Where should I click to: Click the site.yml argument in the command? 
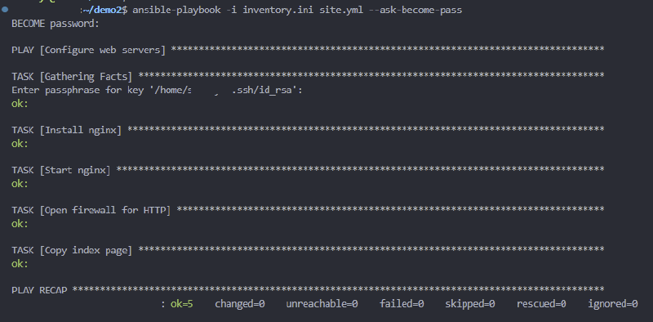(341, 10)
